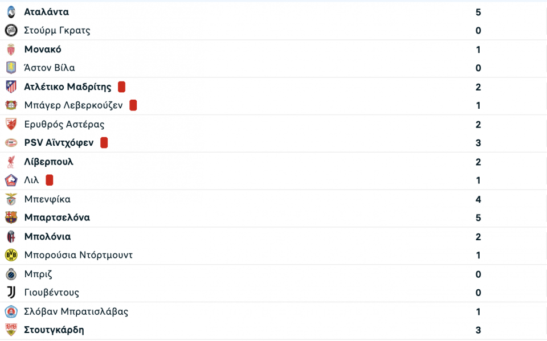
Task: Select the Μπολόνια team name
Action: point(47,237)
